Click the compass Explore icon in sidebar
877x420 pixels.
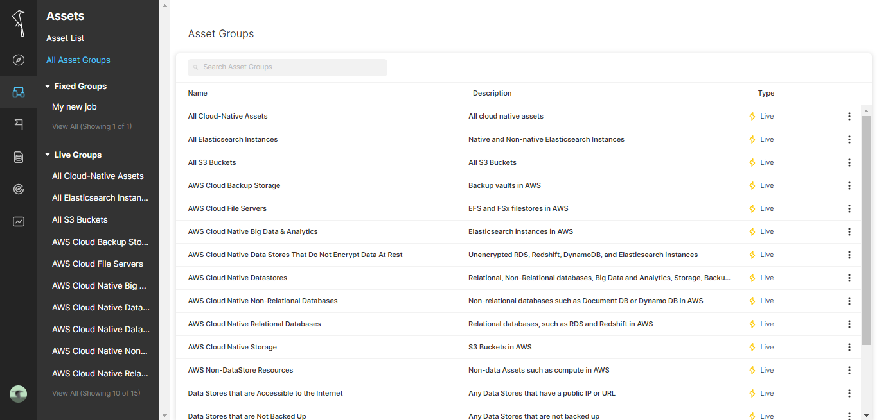pos(19,60)
